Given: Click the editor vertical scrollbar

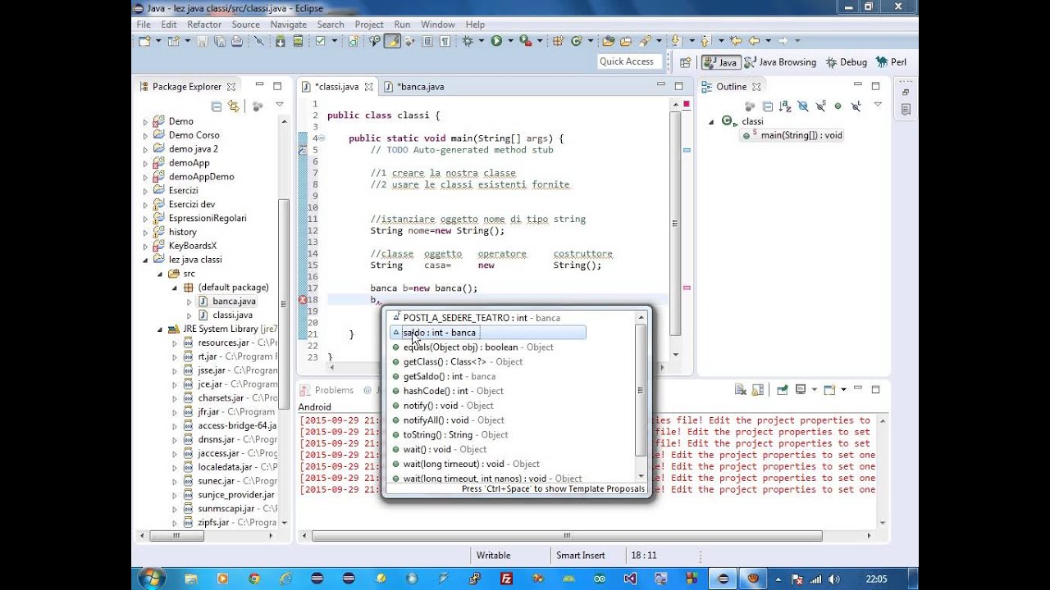Looking at the screenshot, I should pos(675,223).
